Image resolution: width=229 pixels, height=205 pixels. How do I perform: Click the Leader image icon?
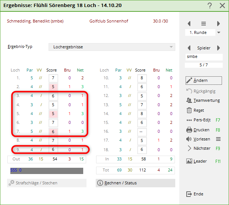189,161
